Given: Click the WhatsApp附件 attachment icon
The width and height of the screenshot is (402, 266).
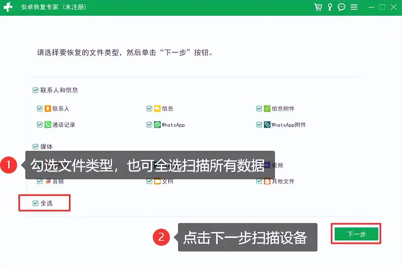Looking at the screenshot, I should pyautogui.click(x=267, y=125).
